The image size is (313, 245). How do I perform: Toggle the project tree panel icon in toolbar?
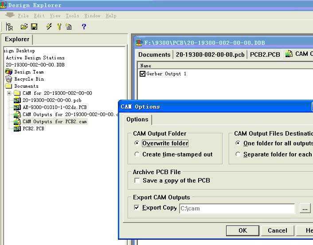tap(9, 27)
